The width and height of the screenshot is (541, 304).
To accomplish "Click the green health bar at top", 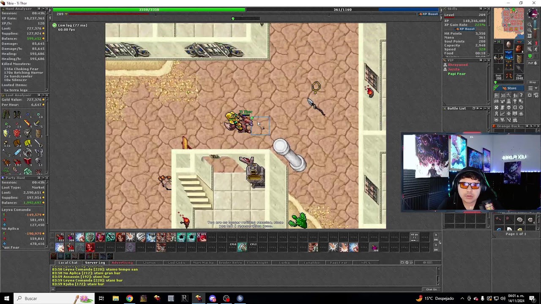I will 149,9.
